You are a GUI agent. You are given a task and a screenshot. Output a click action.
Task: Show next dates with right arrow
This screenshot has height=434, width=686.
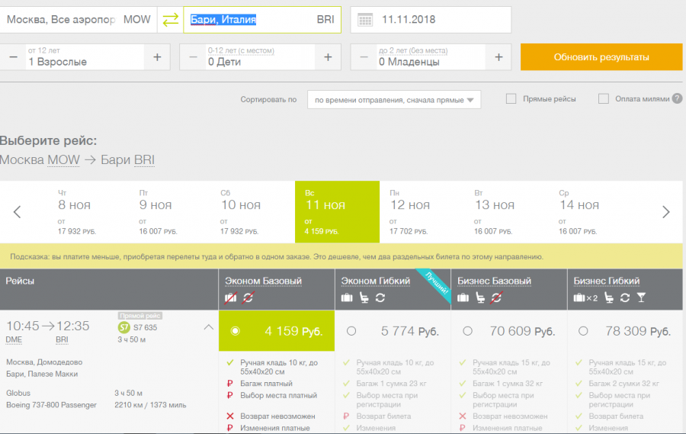(x=666, y=212)
